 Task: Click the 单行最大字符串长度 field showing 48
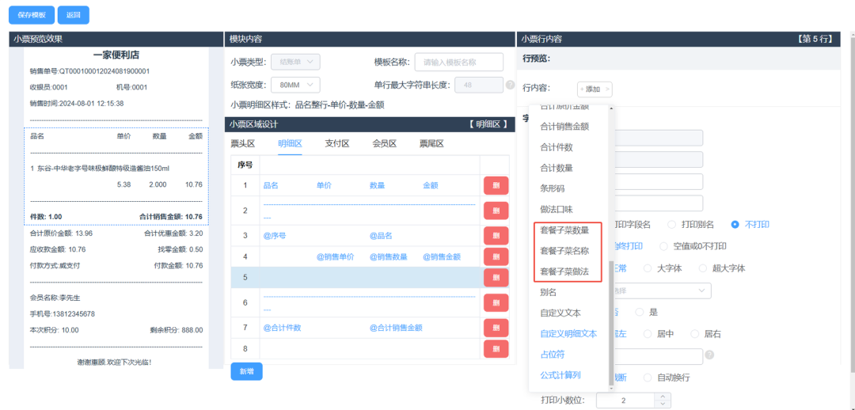point(478,85)
